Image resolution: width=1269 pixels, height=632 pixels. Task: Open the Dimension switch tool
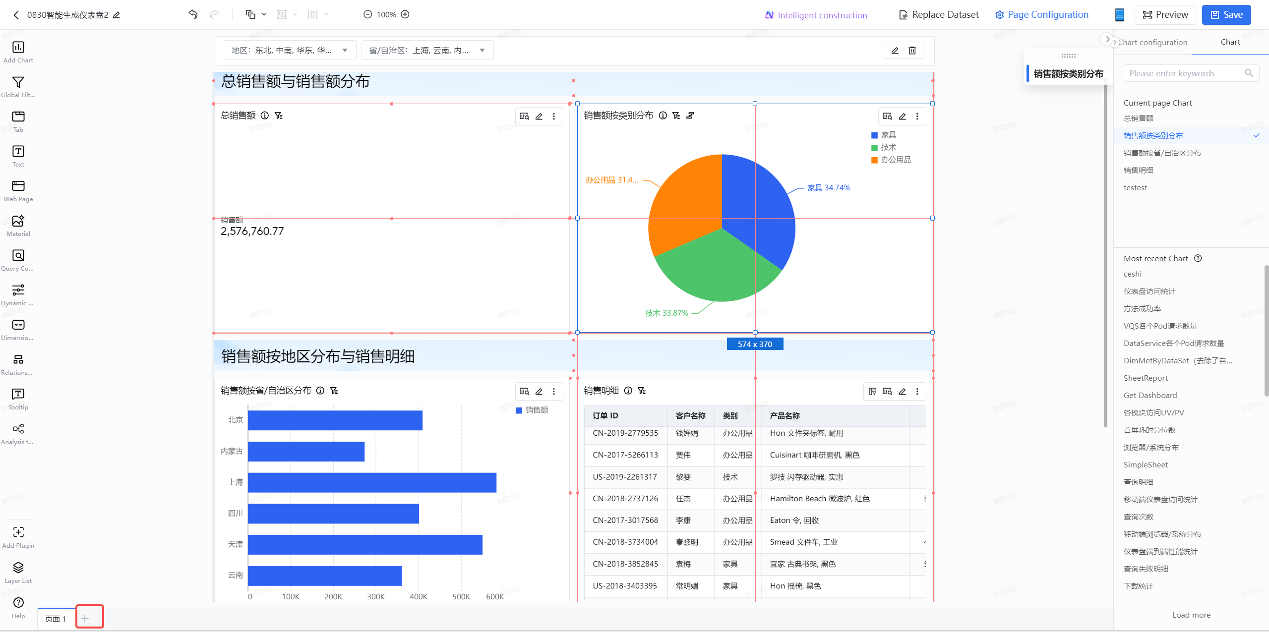[x=18, y=330]
